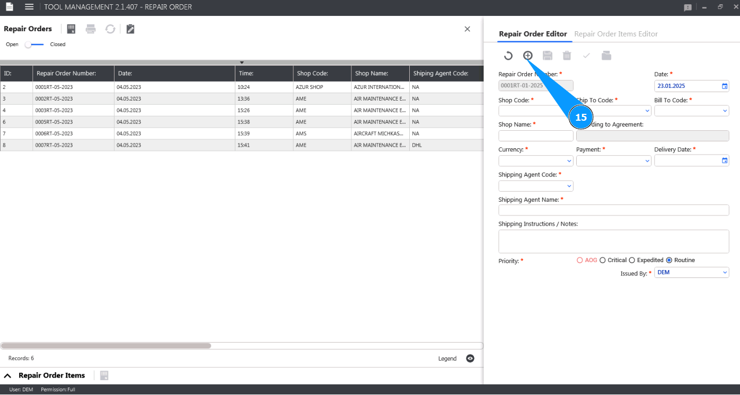The width and height of the screenshot is (740, 395).
Task: Open the feedback message icon
Action: pos(688,7)
